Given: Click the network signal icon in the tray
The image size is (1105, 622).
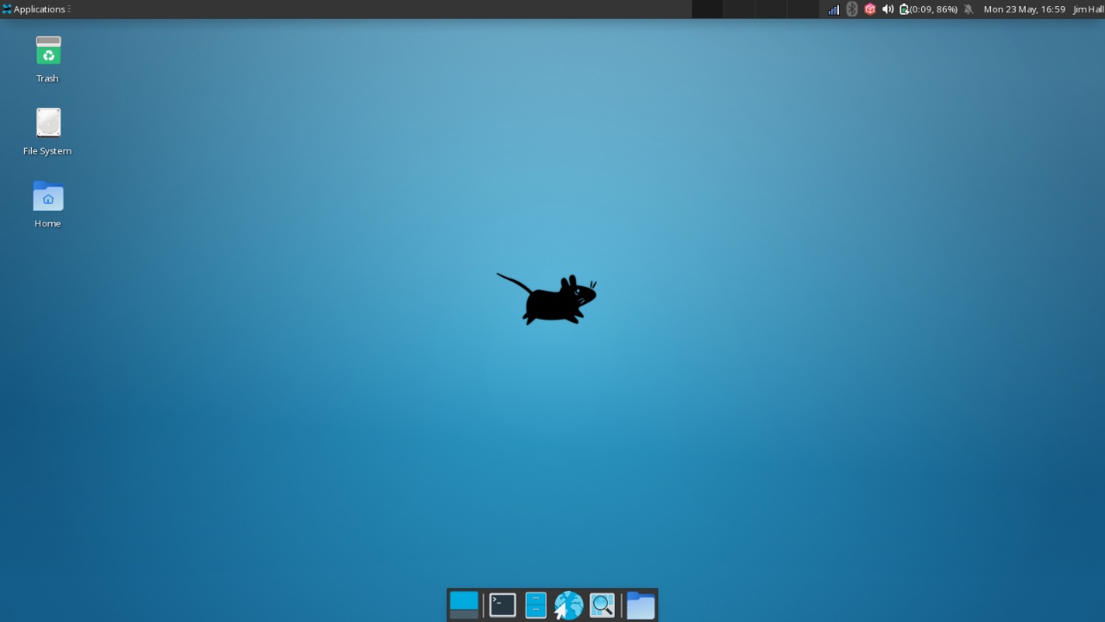Looking at the screenshot, I should pyautogui.click(x=832, y=9).
